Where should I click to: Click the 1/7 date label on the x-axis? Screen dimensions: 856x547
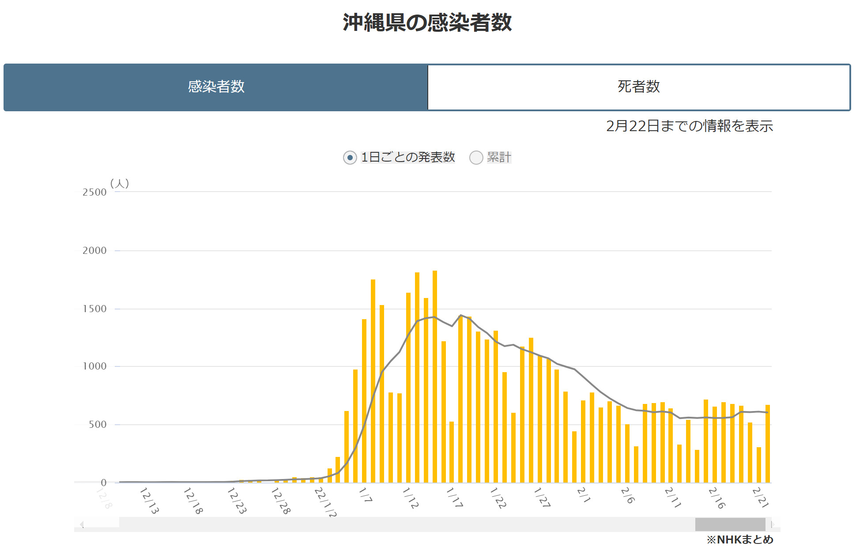pyautogui.click(x=365, y=495)
